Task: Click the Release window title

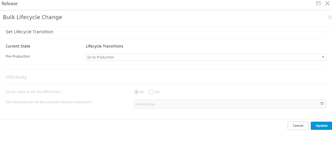Action: point(10,4)
